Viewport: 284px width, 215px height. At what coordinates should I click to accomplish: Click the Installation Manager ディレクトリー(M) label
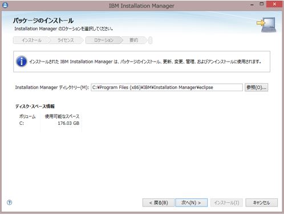coord(52,87)
